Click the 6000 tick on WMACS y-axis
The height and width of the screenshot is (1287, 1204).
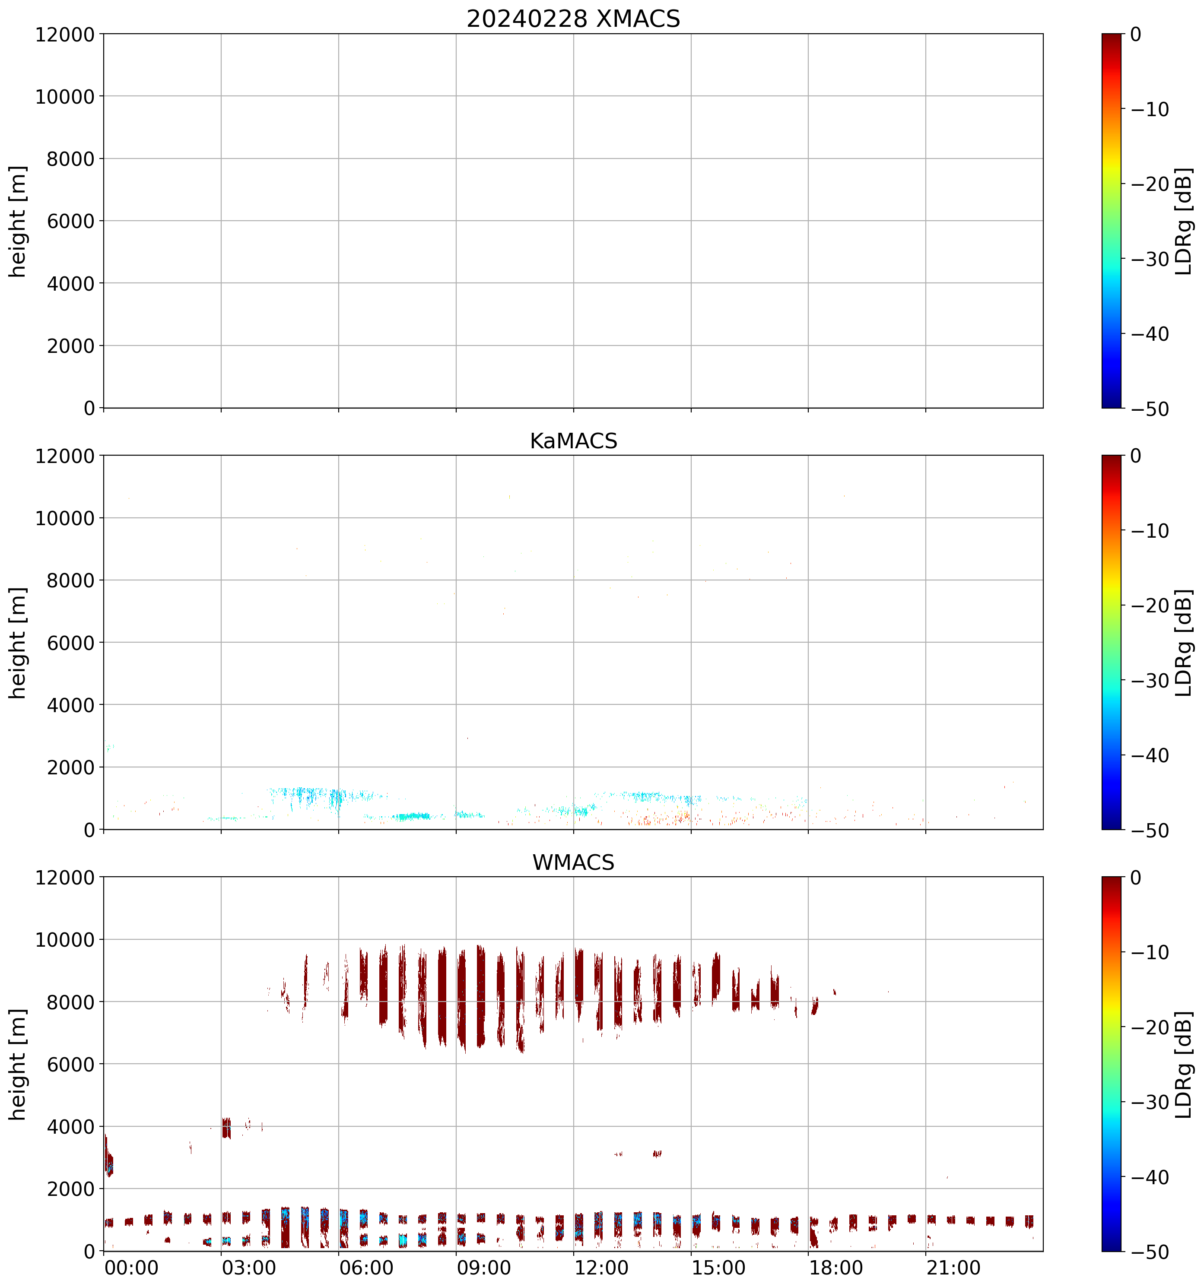pos(70,1064)
